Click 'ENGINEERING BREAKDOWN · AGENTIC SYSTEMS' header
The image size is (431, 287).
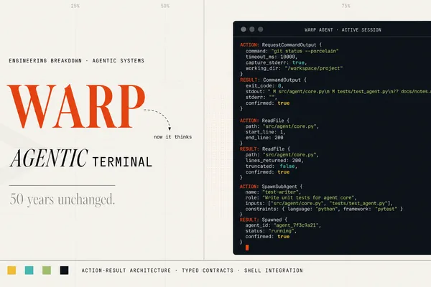[x=76, y=61]
